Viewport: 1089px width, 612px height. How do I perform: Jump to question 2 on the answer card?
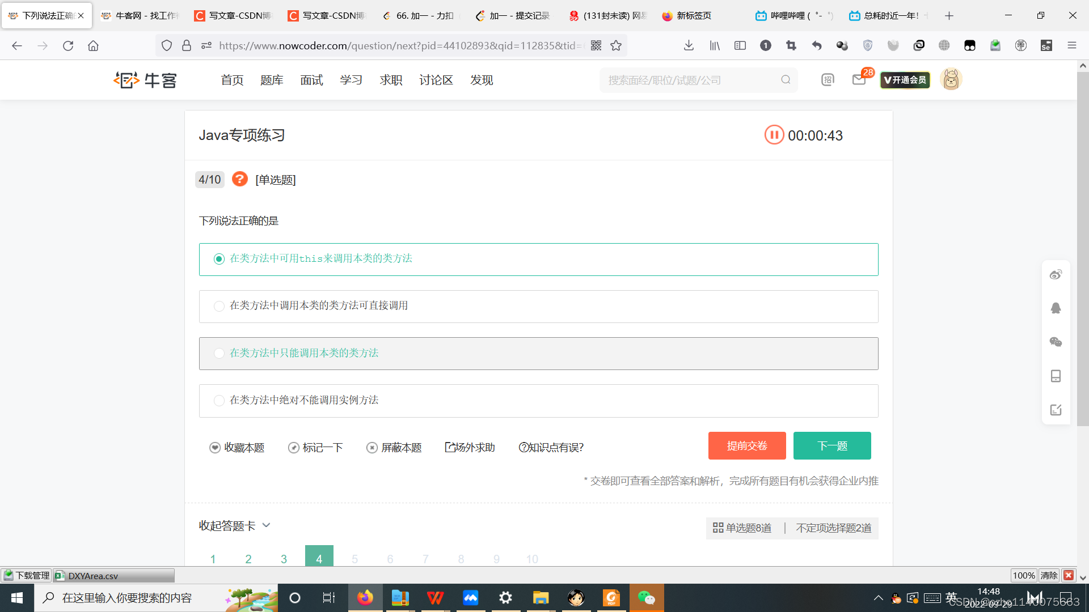point(248,558)
